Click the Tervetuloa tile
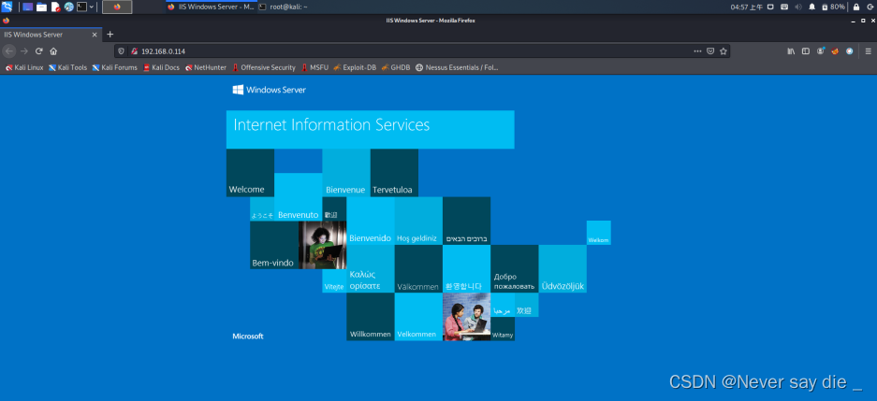This screenshot has width=877, height=401. click(394, 173)
